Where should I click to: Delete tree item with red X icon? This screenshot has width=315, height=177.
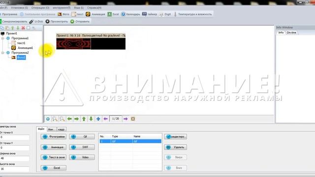tap(23, 28)
